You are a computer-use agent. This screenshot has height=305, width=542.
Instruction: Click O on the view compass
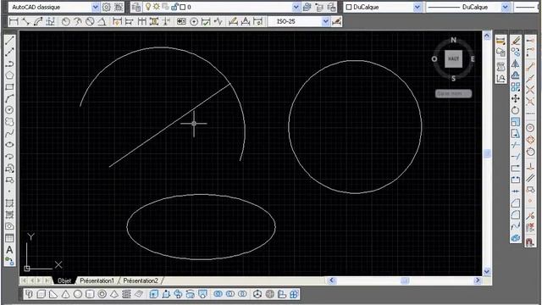(x=434, y=58)
